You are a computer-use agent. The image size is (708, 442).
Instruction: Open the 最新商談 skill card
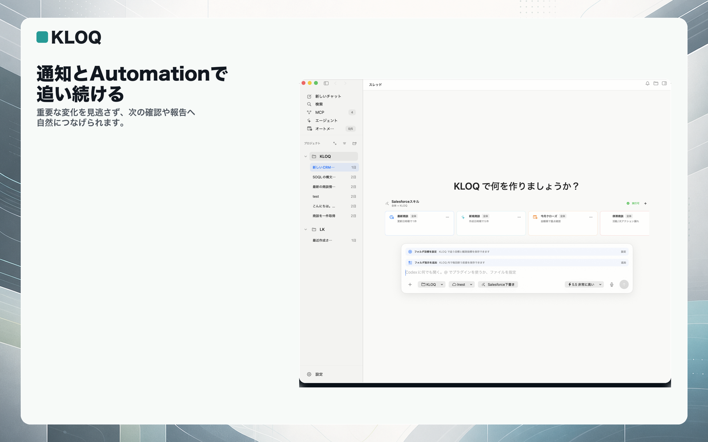419,223
